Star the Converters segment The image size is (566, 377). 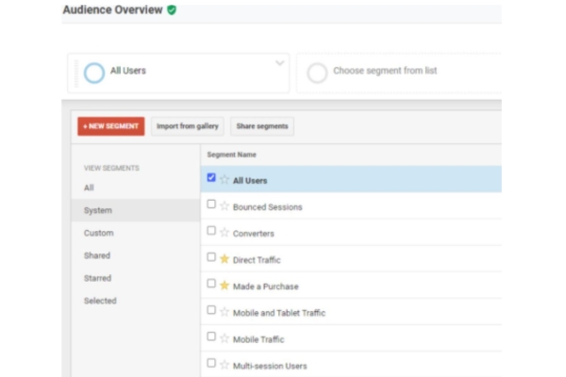225,232
